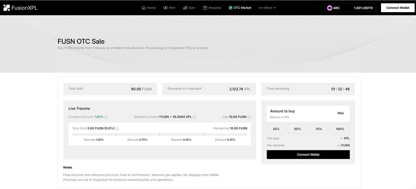Click the Total Sold info icon in Live Tranche
The height and width of the screenshot is (189, 416).
click(117, 128)
